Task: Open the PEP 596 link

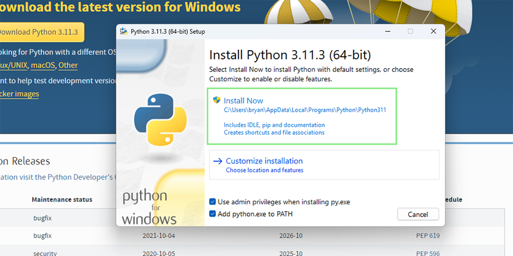Action: [427, 253]
